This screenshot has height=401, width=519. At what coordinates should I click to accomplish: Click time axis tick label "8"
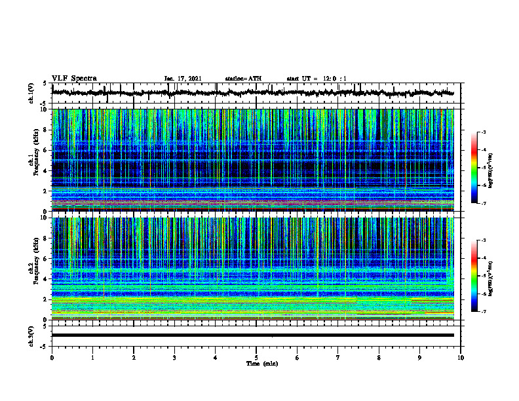(x=379, y=358)
